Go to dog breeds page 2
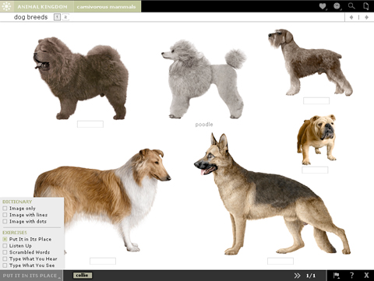 (65, 17)
